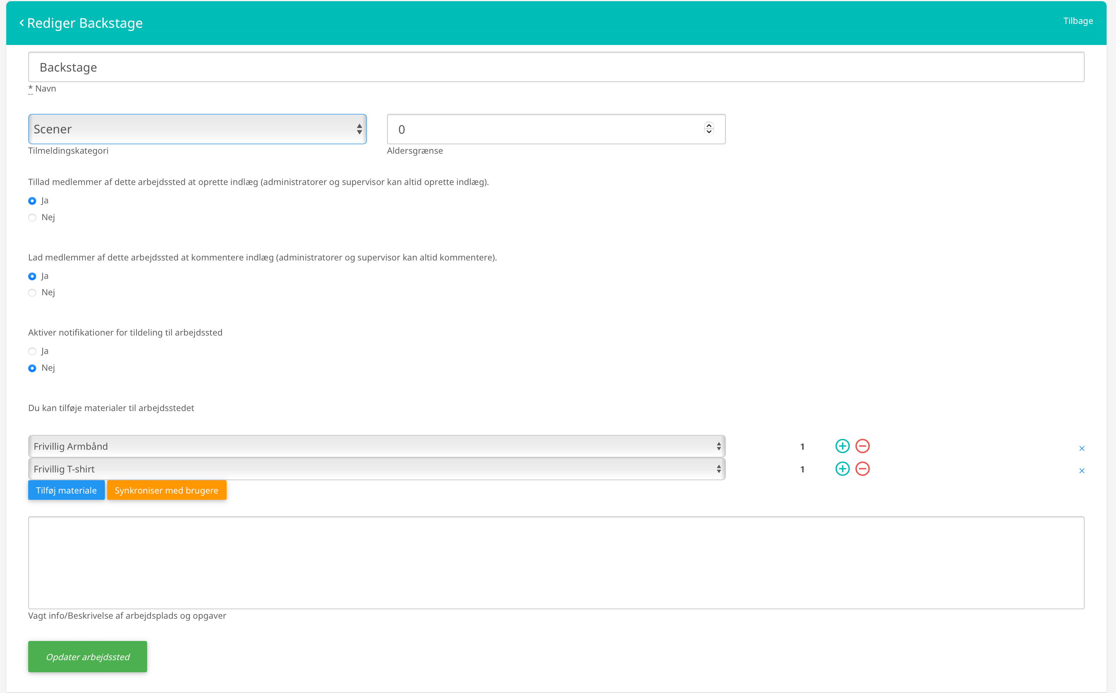
Task: Select Ja for allowing members to create posts
Action: pos(32,201)
